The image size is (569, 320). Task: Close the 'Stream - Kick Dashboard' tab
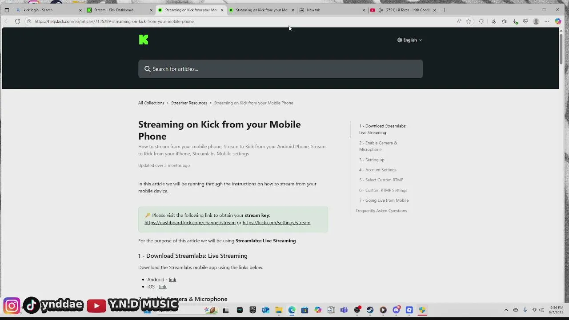[151, 10]
